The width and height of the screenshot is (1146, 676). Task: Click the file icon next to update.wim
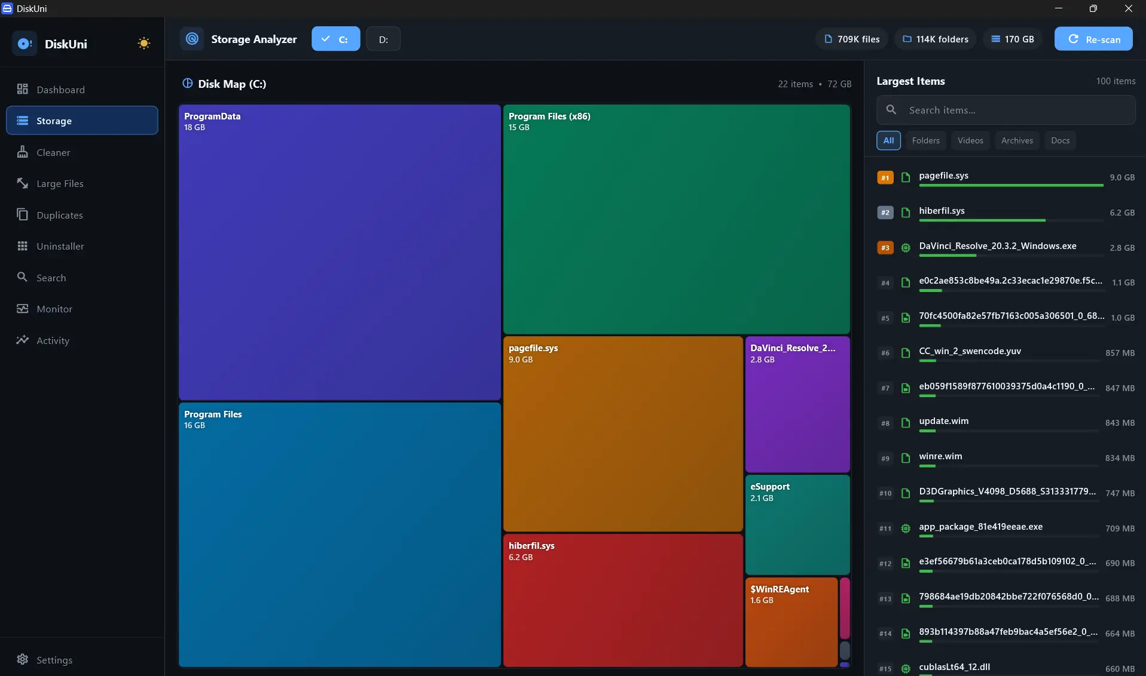pos(905,423)
